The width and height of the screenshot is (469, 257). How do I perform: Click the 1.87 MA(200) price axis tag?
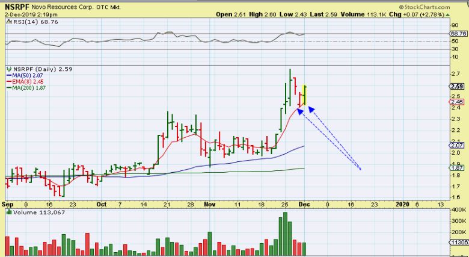(x=457, y=168)
